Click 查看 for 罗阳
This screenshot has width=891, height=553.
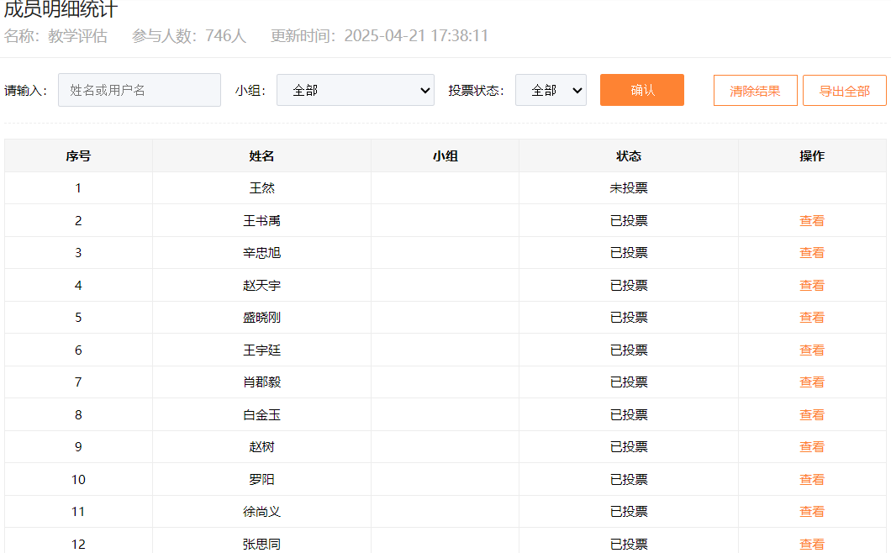[811, 480]
